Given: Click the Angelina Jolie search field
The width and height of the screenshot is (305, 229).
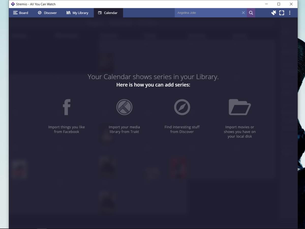Looking at the screenshot, I should tap(207, 13).
